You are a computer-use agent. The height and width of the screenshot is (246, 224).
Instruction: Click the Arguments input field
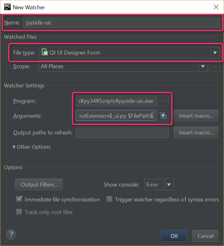(x=116, y=116)
